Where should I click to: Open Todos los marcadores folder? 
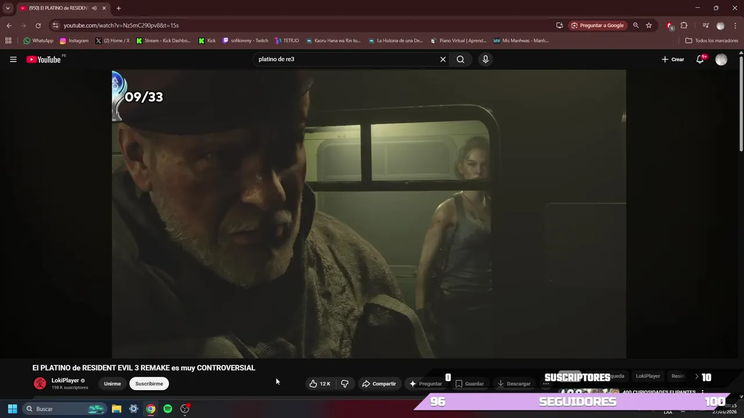click(712, 41)
